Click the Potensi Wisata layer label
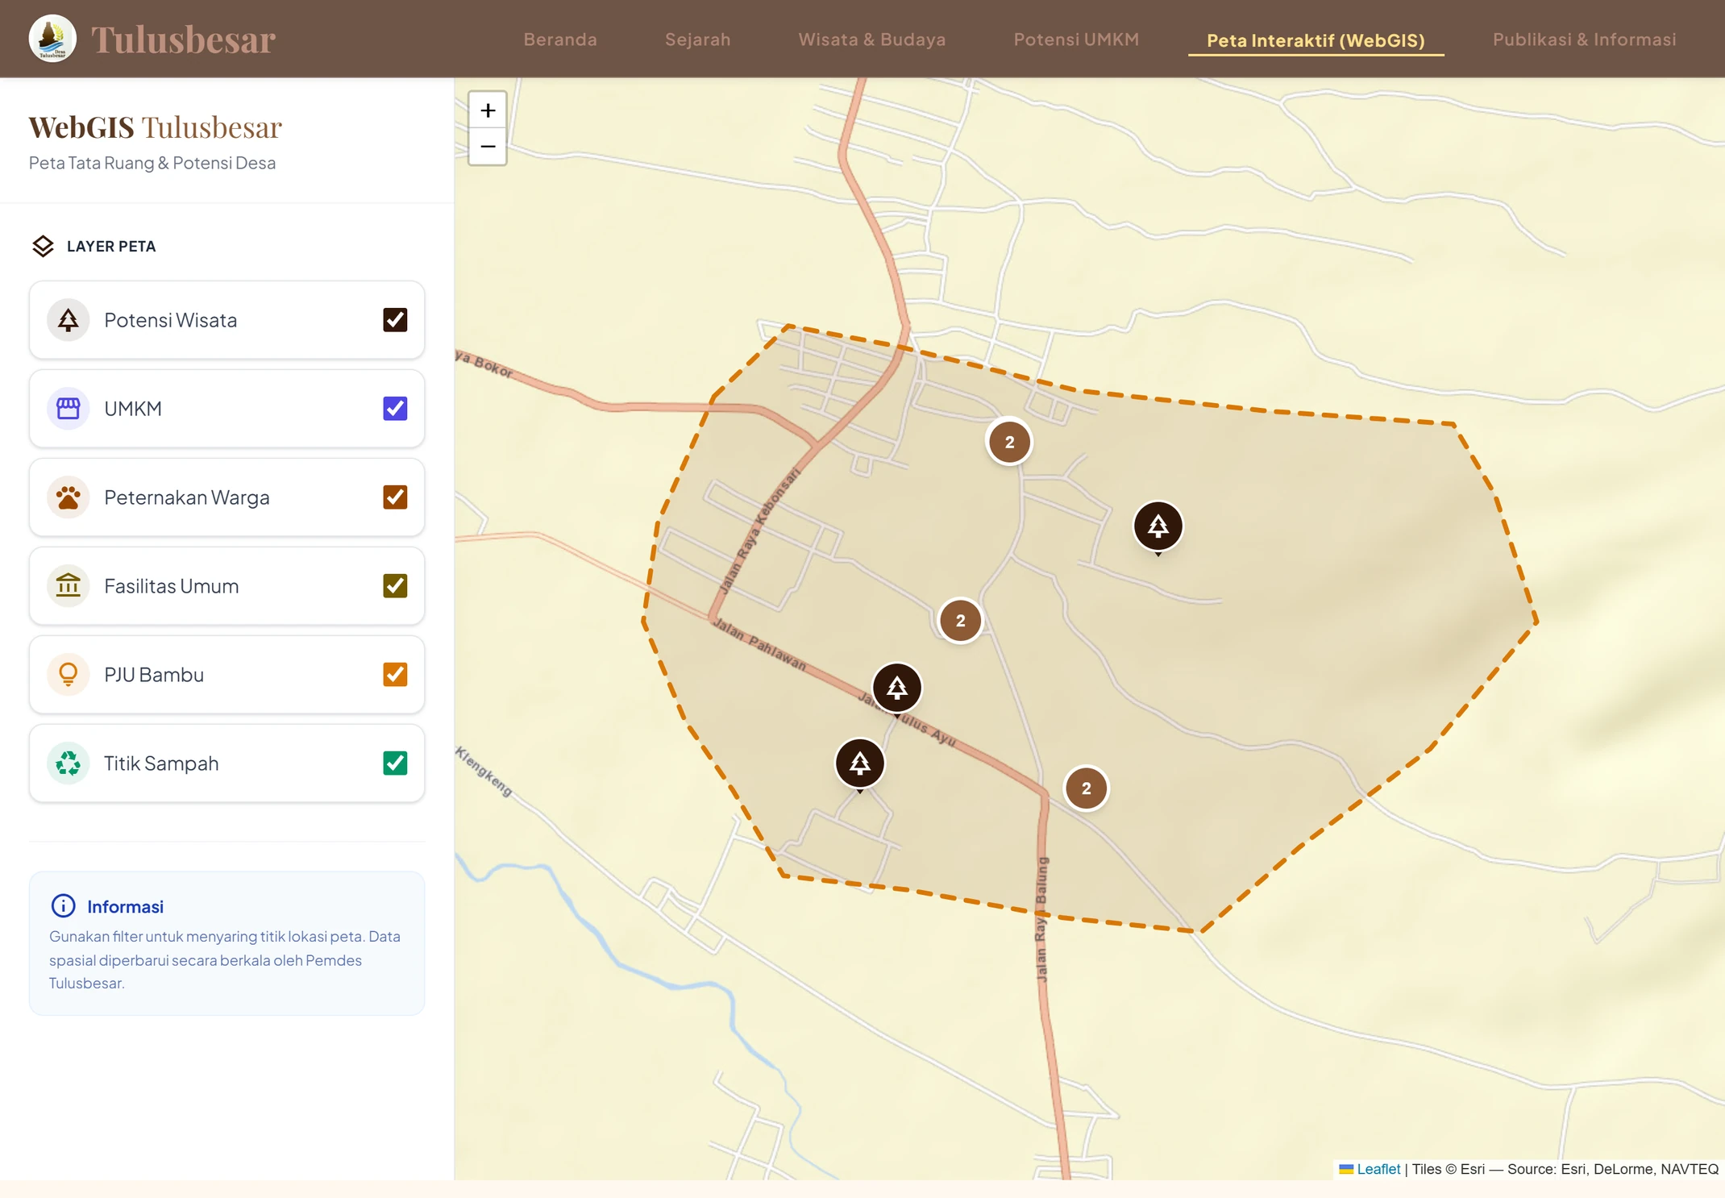This screenshot has width=1725, height=1198. (171, 320)
